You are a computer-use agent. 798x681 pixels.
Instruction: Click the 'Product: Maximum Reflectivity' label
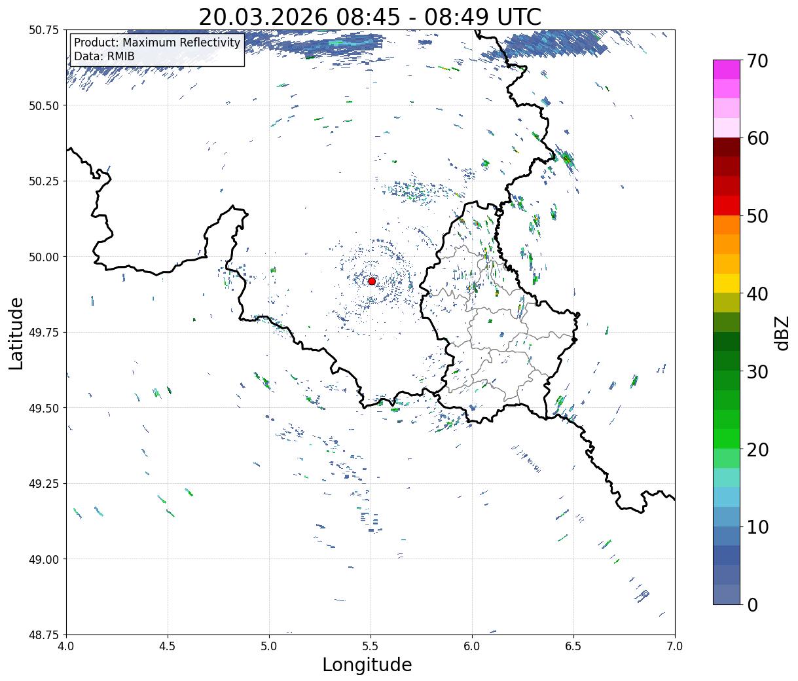[157, 43]
